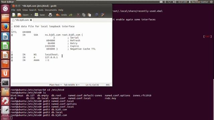Print the current document
Image resolution: width=214 pixels, height=120 pixels.
pos(50,15)
